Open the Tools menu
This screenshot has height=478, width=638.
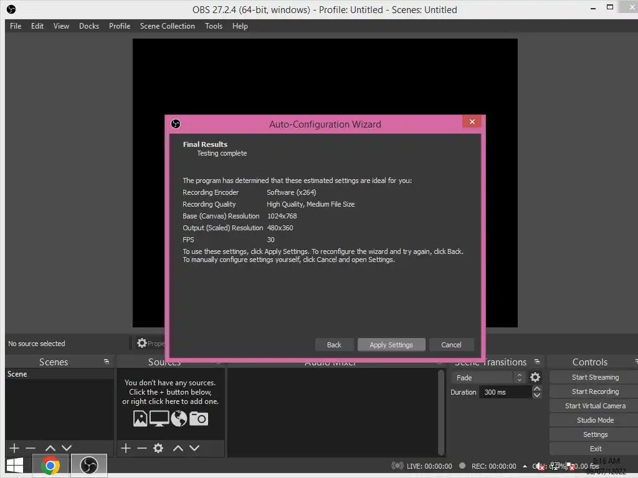pyautogui.click(x=214, y=26)
